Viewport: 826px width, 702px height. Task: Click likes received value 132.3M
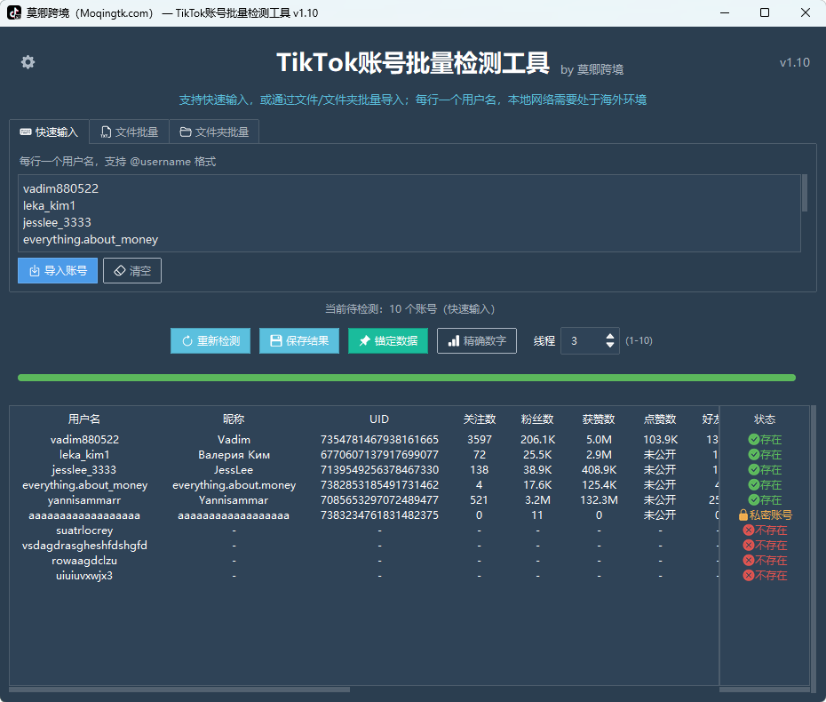point(599,500)
